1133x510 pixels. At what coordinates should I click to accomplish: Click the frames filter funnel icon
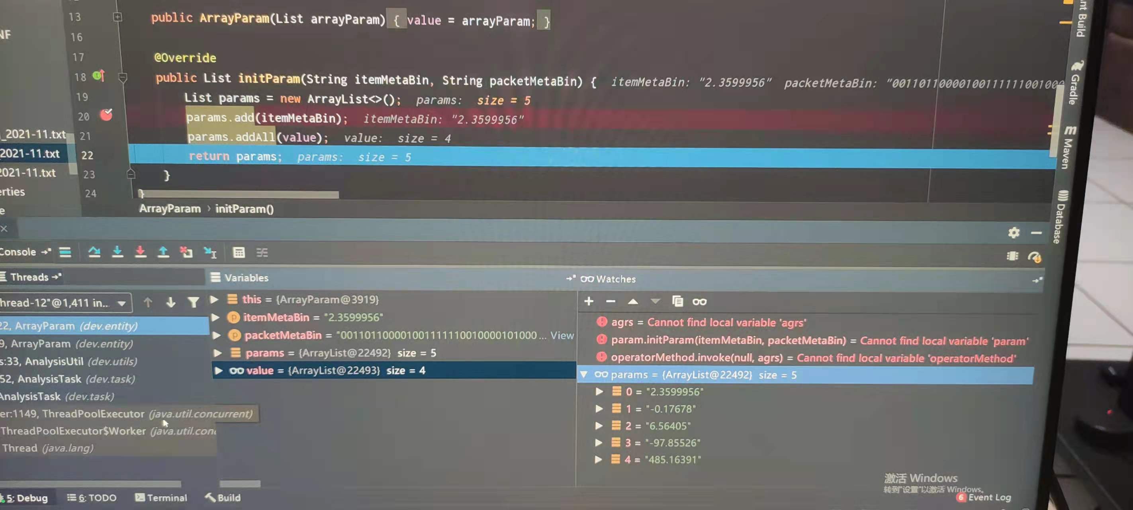click(194, 302)
